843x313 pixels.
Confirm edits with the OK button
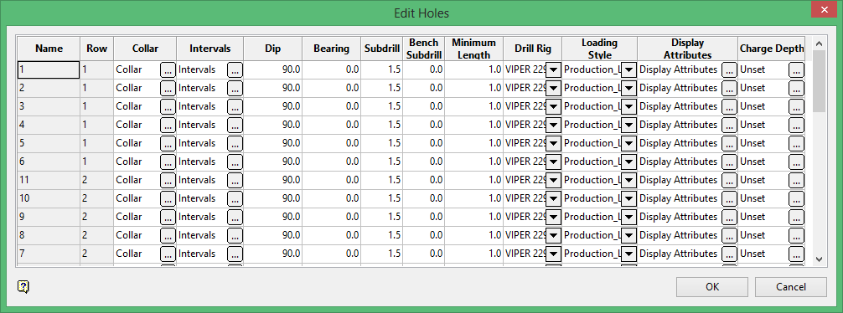[x=712, y=287]
